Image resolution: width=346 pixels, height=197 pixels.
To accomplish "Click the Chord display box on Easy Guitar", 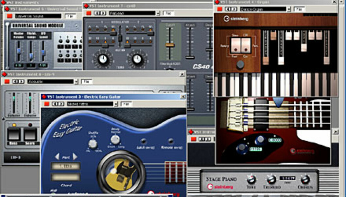I will (65, 177).
